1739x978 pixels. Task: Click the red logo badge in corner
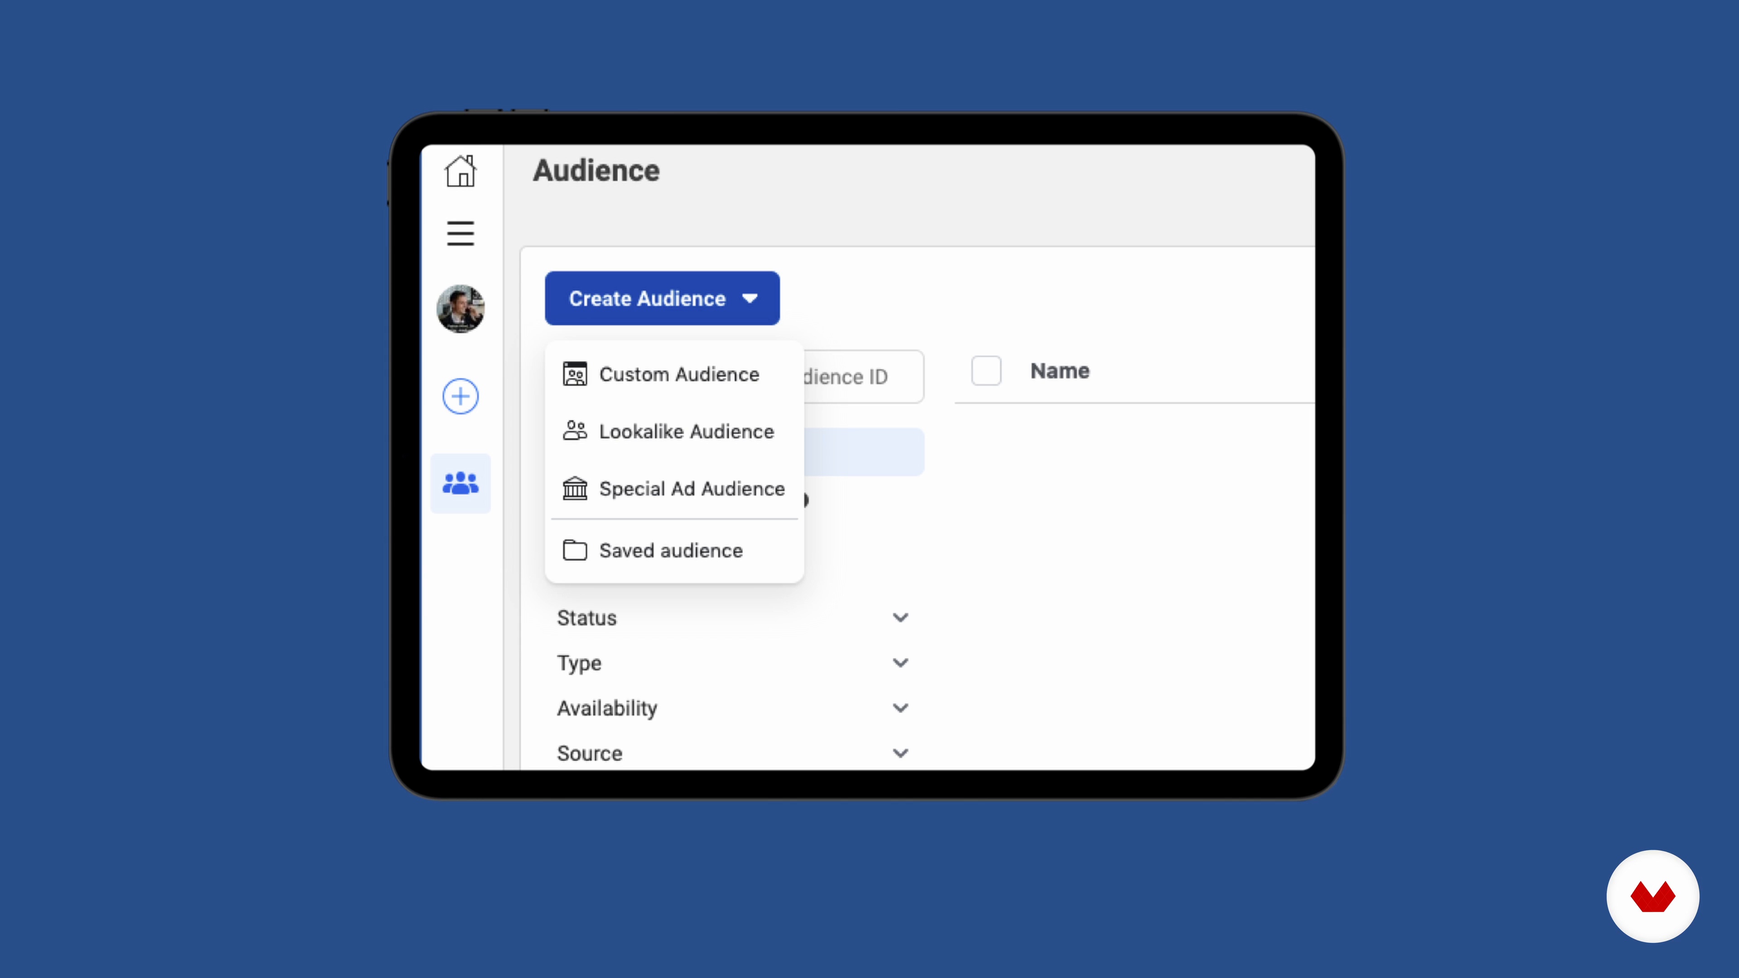pos(1653,896)
